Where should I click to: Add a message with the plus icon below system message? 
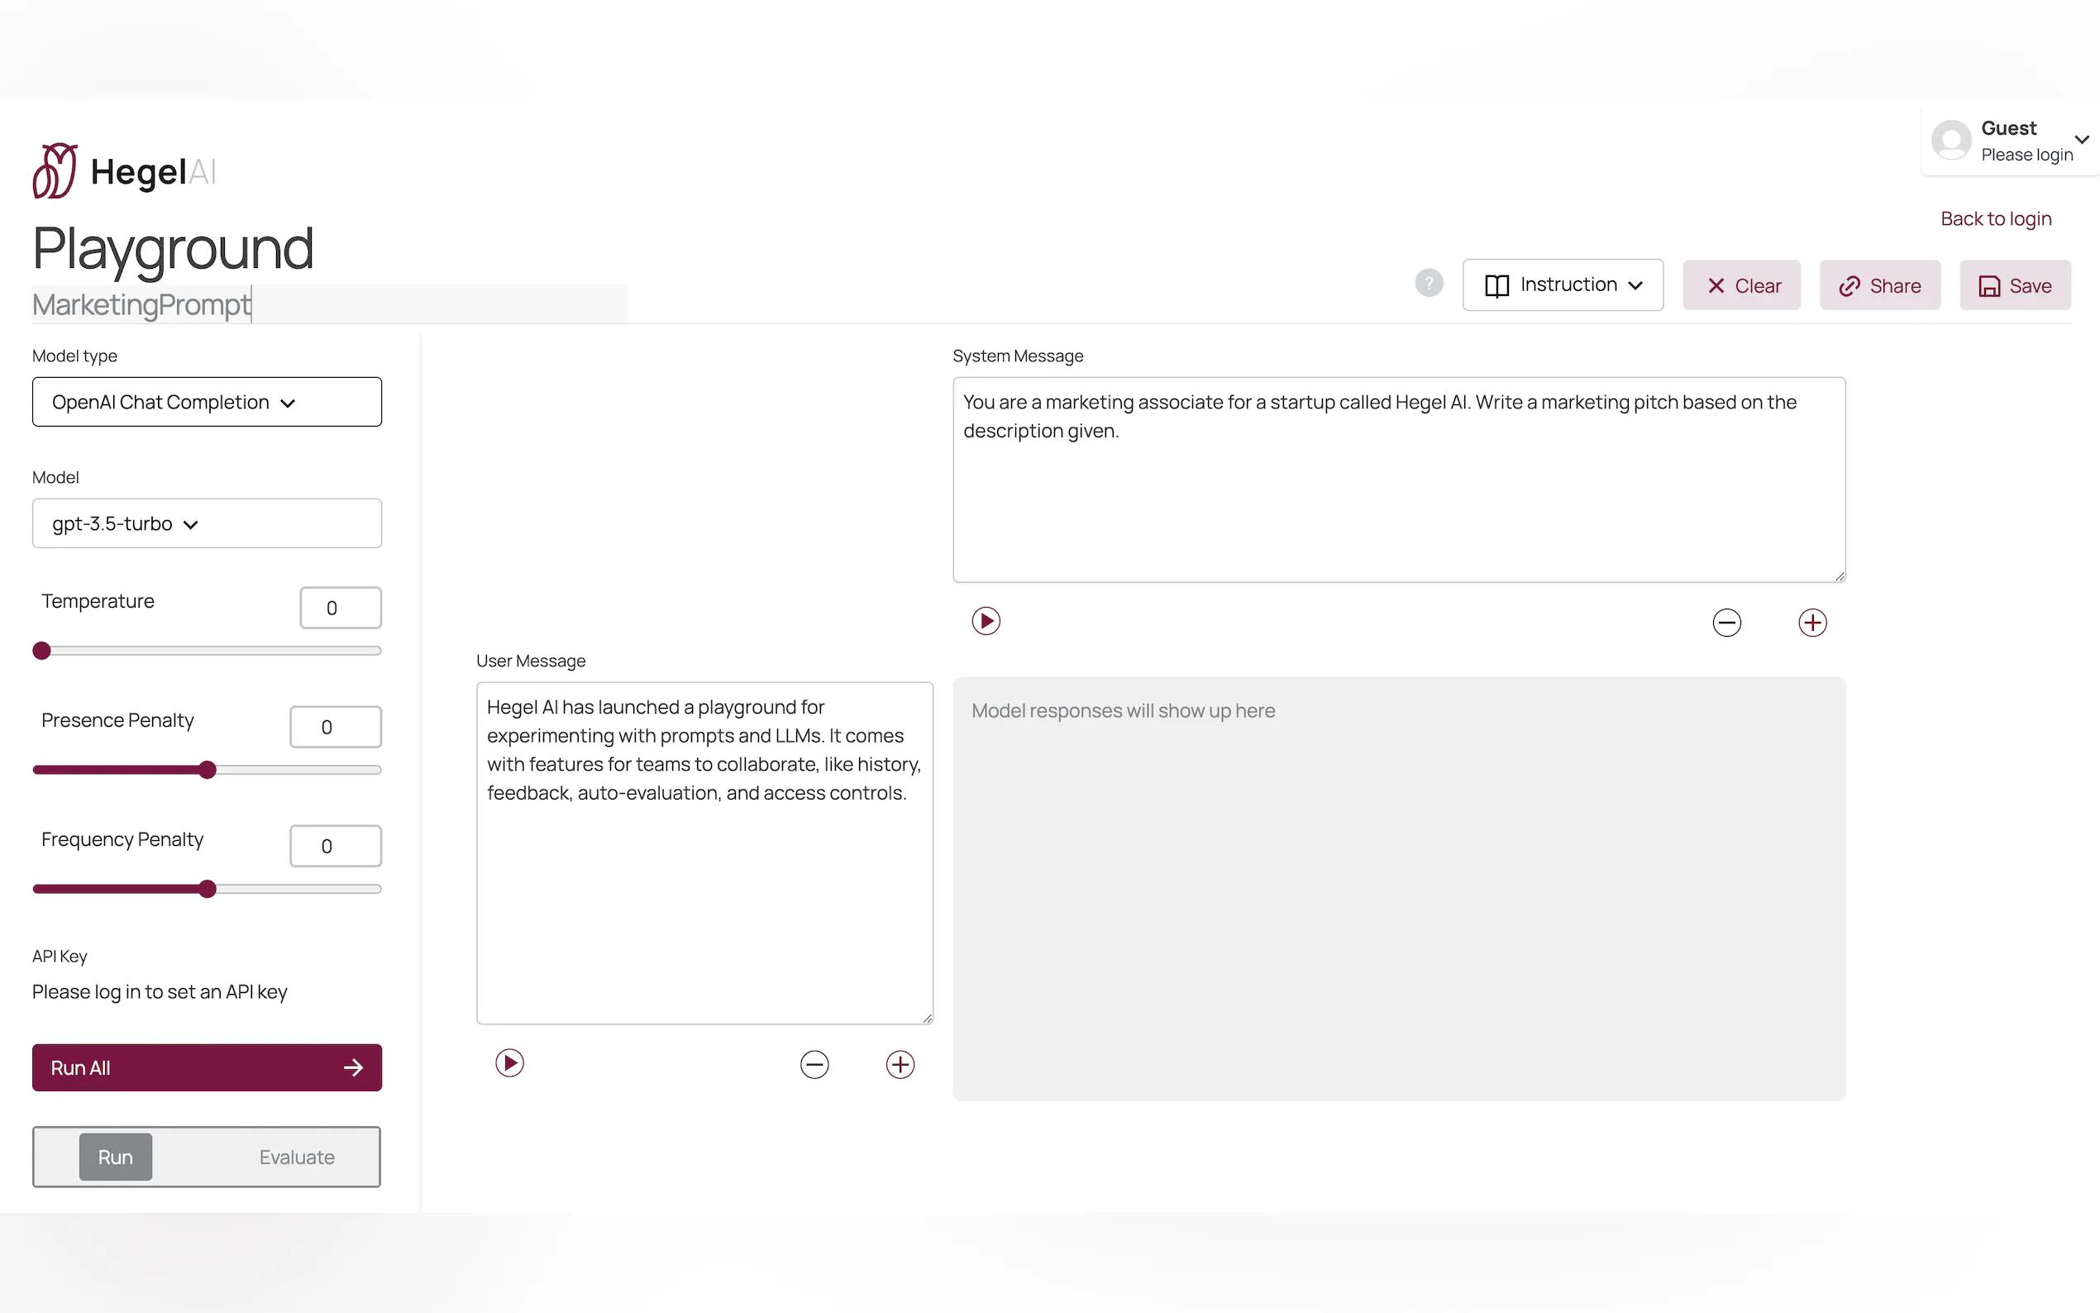pos(1811,623)
